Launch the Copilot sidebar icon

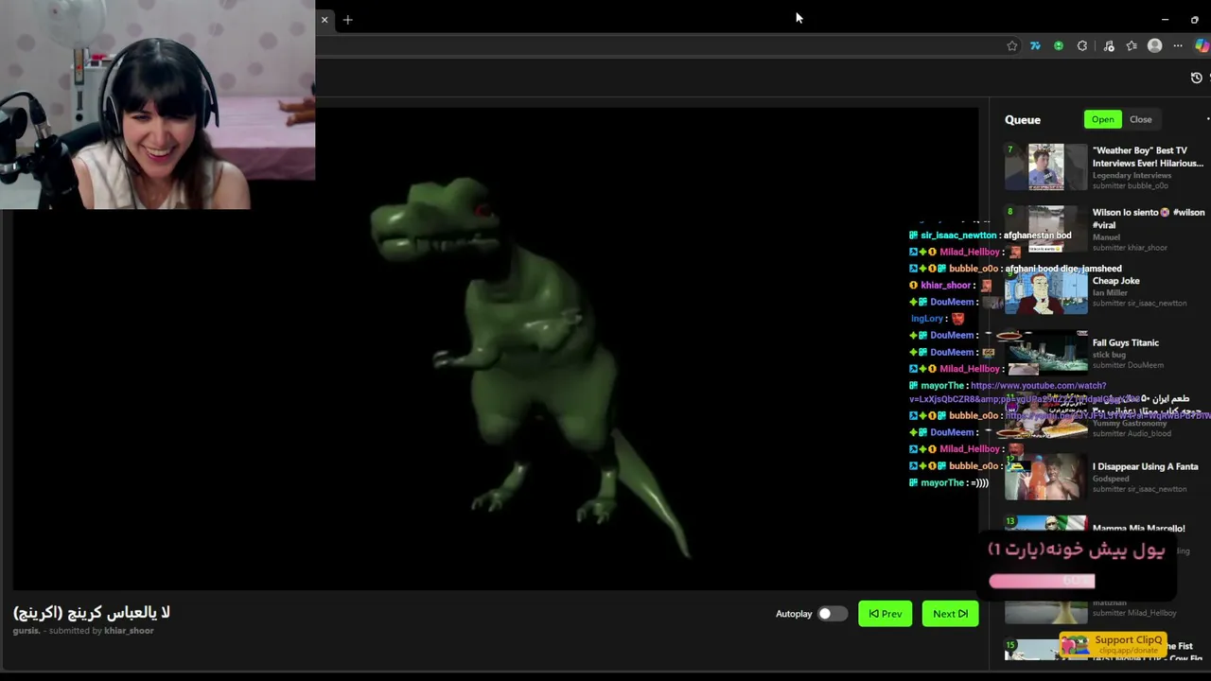tap(1202, 45)
